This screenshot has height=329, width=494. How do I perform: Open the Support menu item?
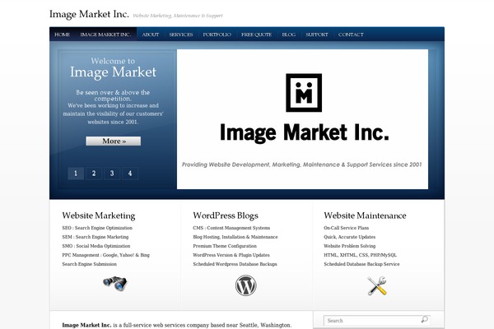point(317,35)
